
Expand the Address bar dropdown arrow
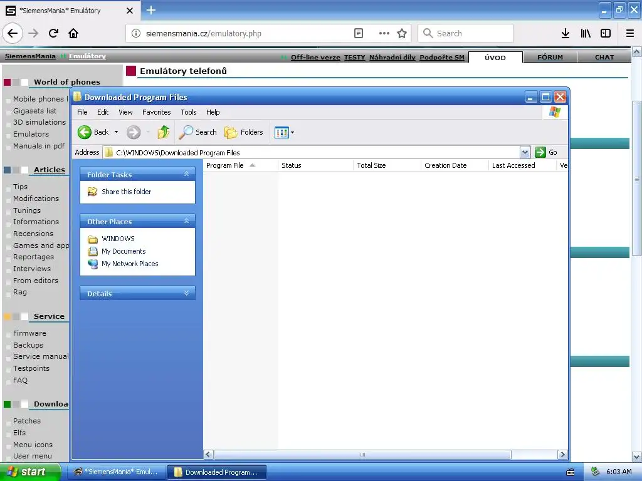[x=525, y=153]
